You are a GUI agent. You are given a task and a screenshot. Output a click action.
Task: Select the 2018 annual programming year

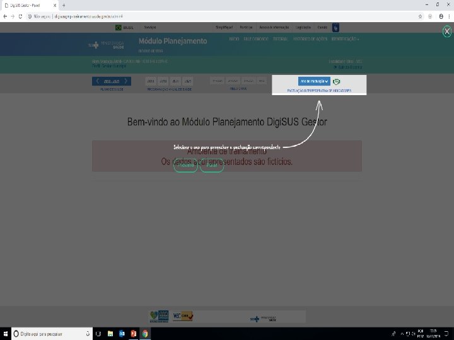(151, 81)
